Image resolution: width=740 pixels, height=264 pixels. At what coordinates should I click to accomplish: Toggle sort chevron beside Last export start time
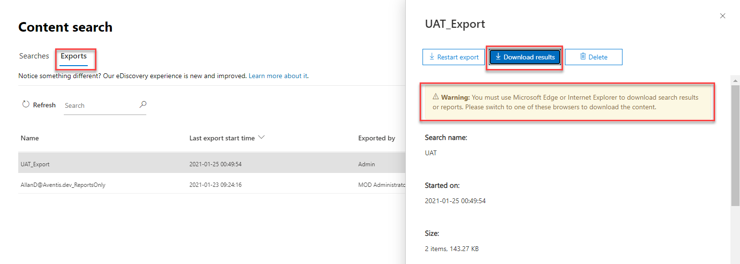(261, 138)
